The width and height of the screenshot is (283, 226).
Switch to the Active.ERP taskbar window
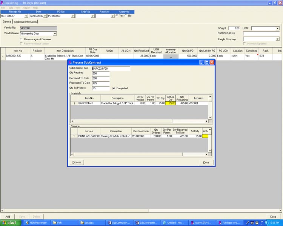pyautogui.click(x=203, y=223)
